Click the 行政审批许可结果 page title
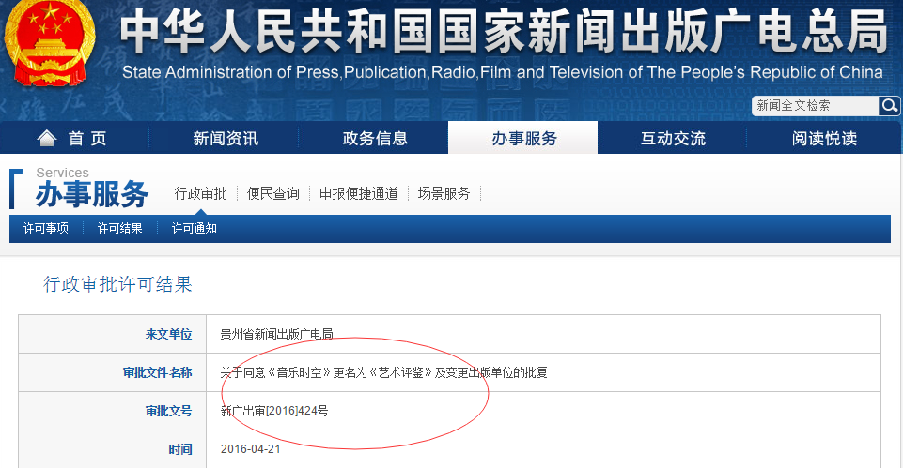 click(117, 284)
